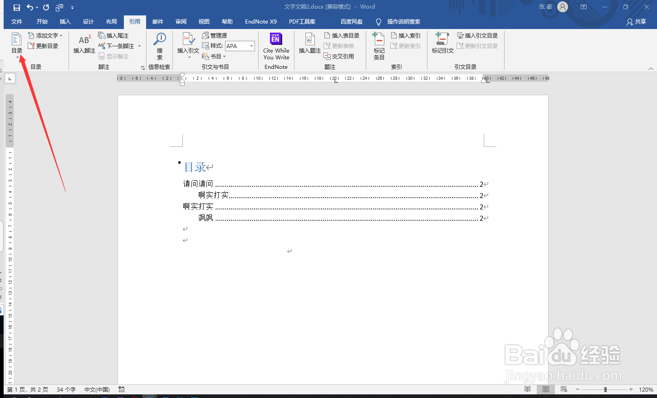Insert an endnote with 插入尾注

(x=113, y=35)
